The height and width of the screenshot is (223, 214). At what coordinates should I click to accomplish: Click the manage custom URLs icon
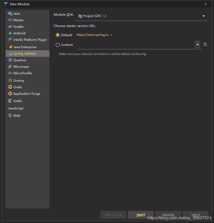pos(205,44)
